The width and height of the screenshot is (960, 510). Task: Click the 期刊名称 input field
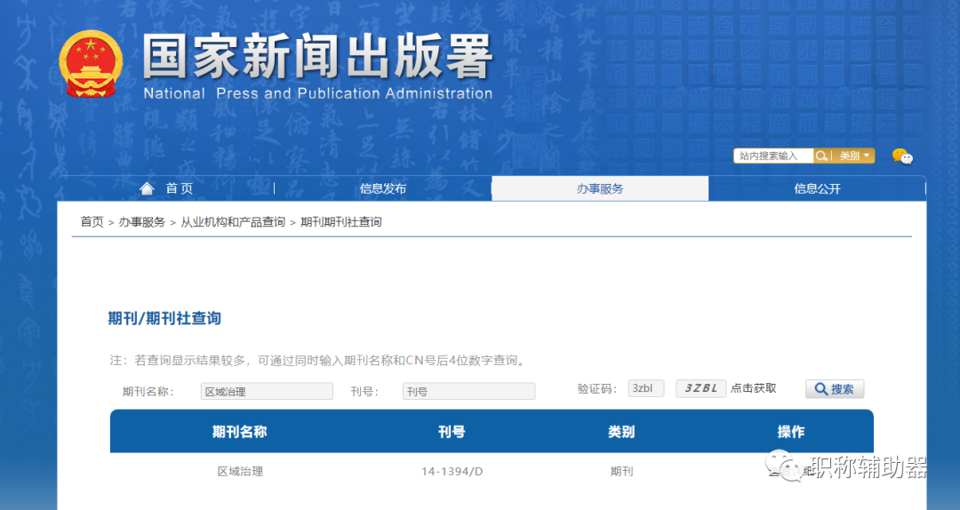tap(267, 391)
